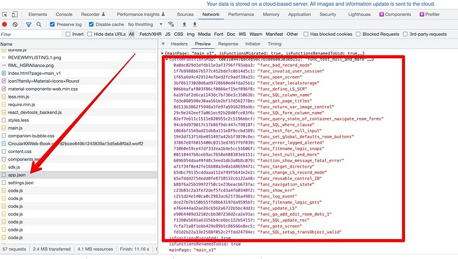Show the Timing tab of request
The height and width of the screenshot is (259, 458).
tap(274, 44)
